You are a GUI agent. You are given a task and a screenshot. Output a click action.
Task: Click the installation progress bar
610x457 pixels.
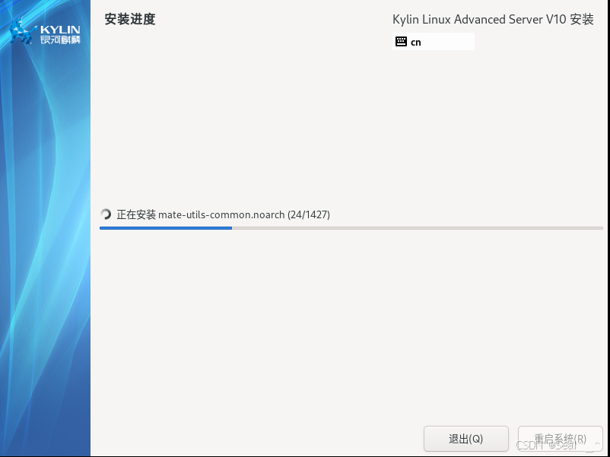coord(351,228)
